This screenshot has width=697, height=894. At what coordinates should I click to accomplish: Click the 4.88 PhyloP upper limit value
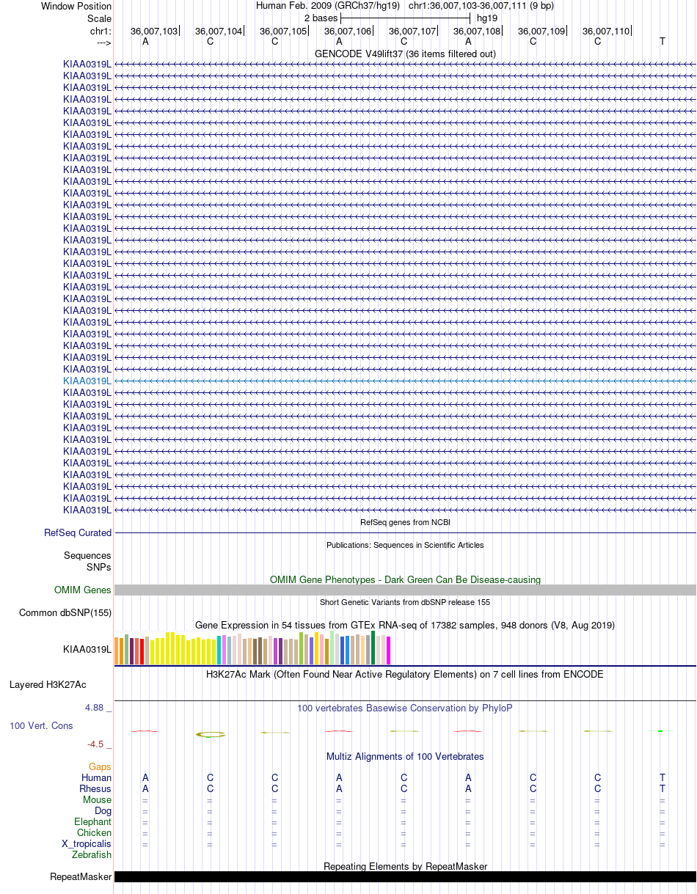(x=98, y=708)
